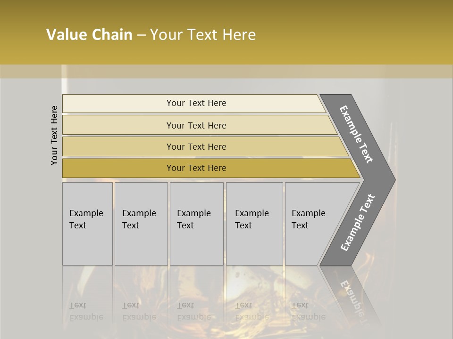
Task: Click the third horizontal "Your Text Here" bar
Action: click(x=196, y=147)
